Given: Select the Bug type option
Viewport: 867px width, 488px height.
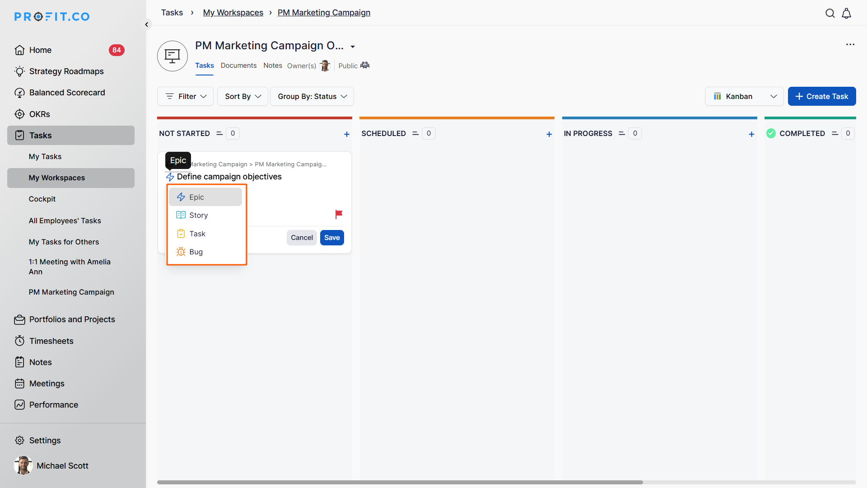Looking at the screenshot, I should [x=196, y=252].
